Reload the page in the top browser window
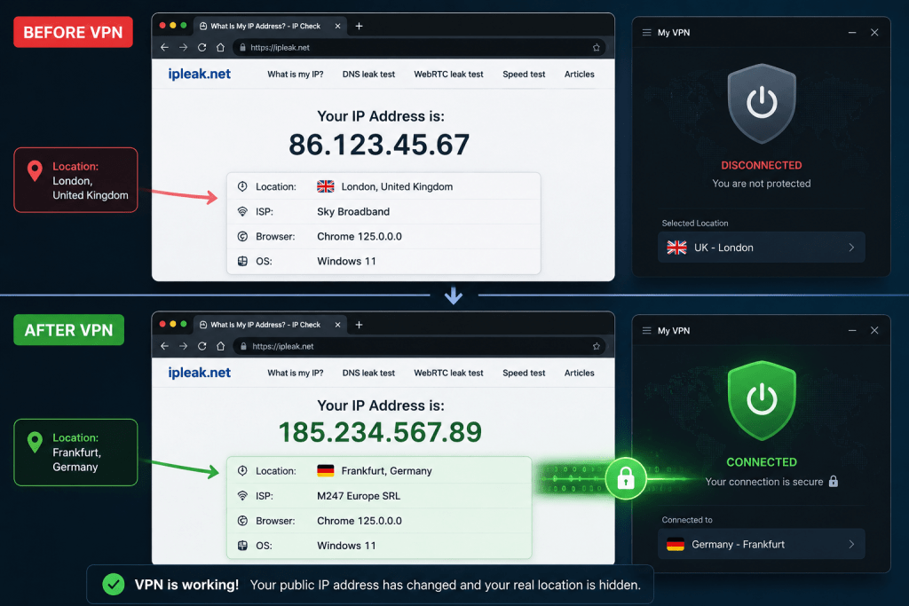 coord(202,48)
